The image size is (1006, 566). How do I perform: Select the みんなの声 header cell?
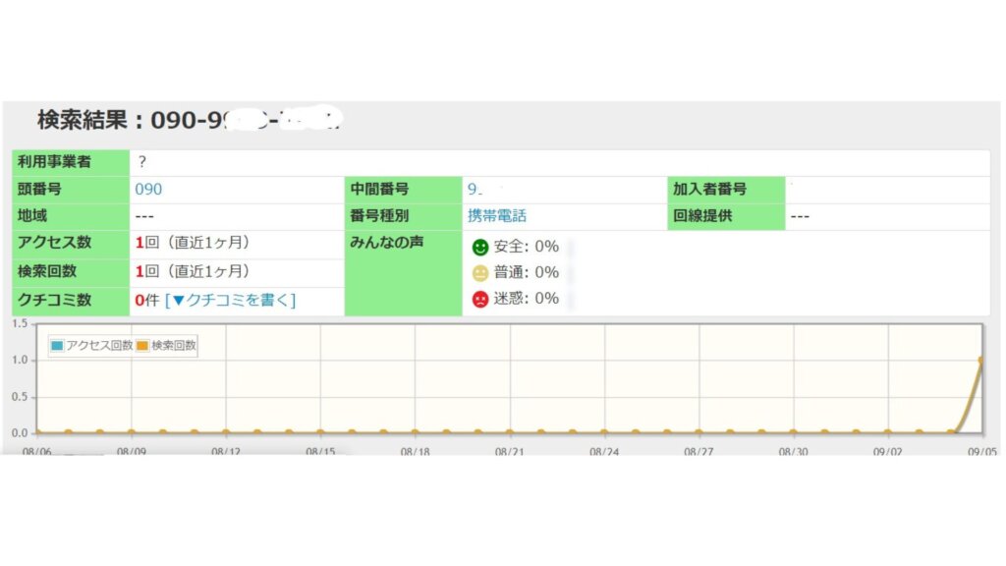[403, 243]
